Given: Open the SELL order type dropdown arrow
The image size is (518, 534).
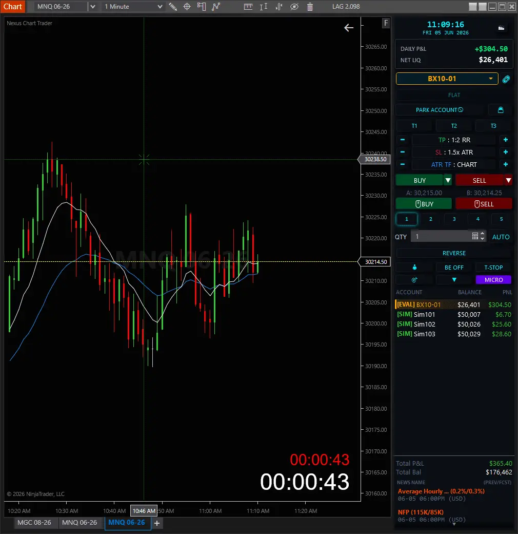Looking at the screenshot, I should [508, 180].
